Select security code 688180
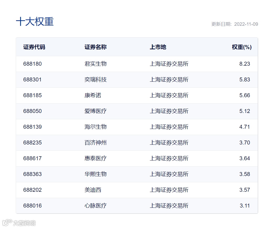This screenshot has width=274, height=228. (x=33, y=64)
